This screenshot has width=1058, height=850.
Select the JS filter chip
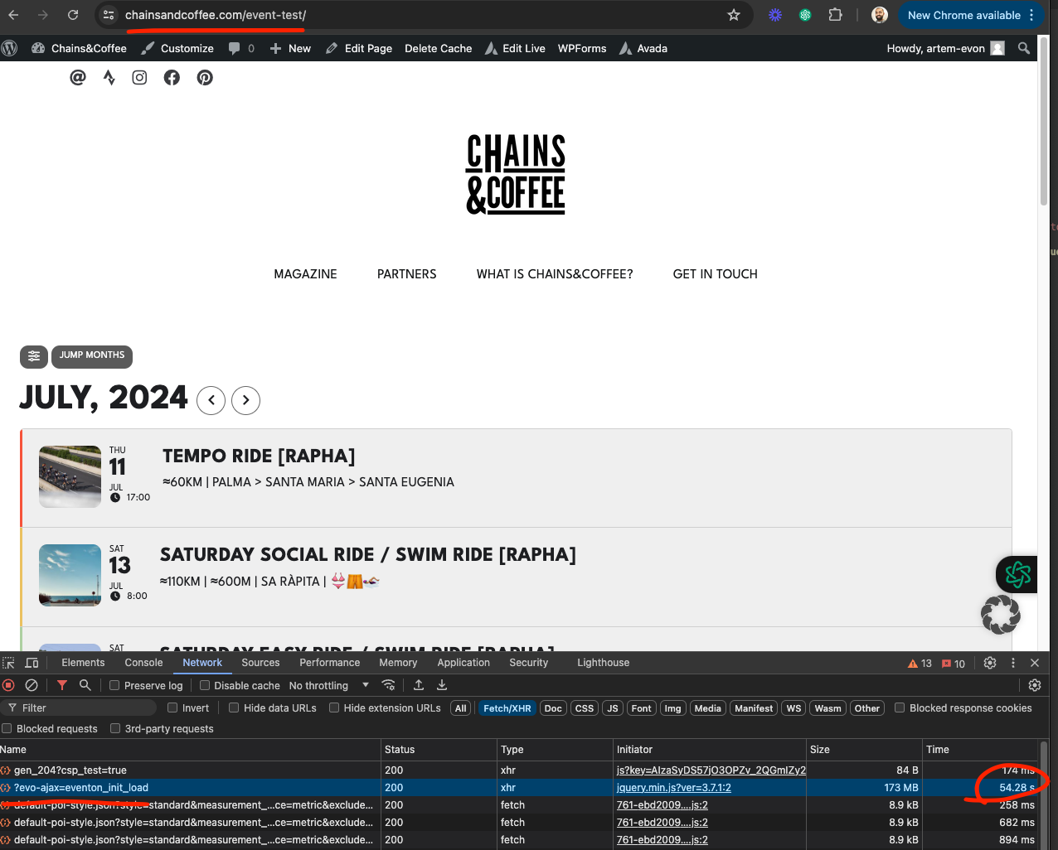coord(612,708)
